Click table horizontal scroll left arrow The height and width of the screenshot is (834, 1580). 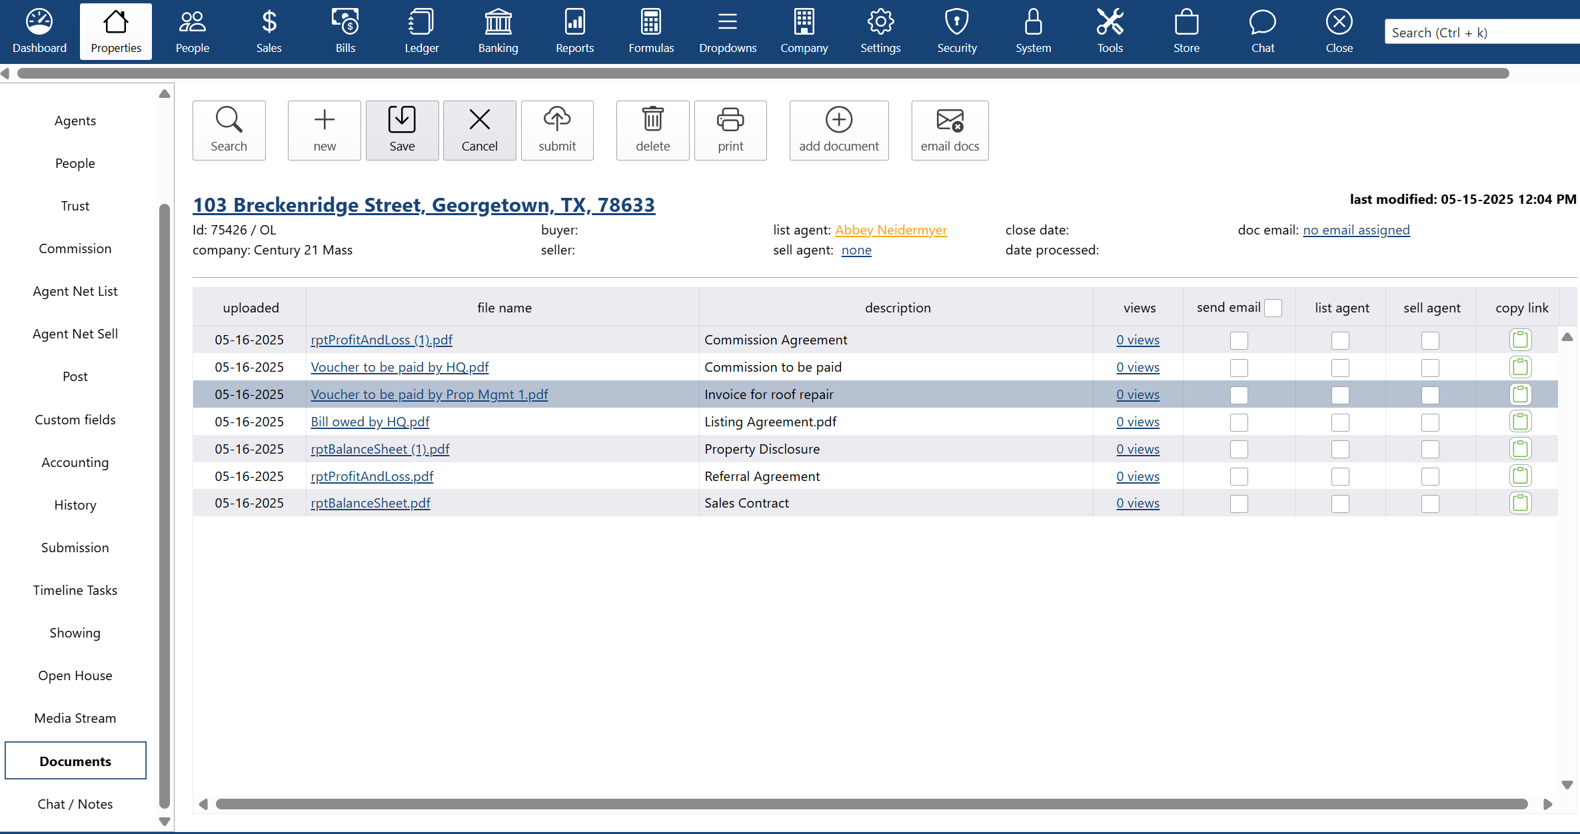(203, 804)
